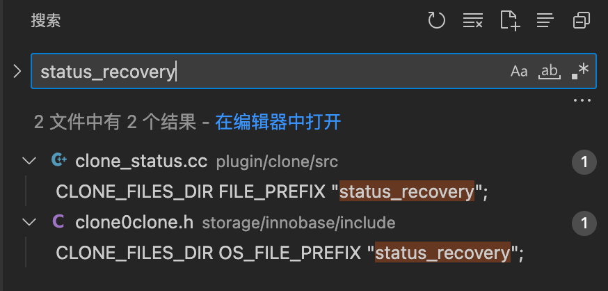Toggle Match Case option

519,71
